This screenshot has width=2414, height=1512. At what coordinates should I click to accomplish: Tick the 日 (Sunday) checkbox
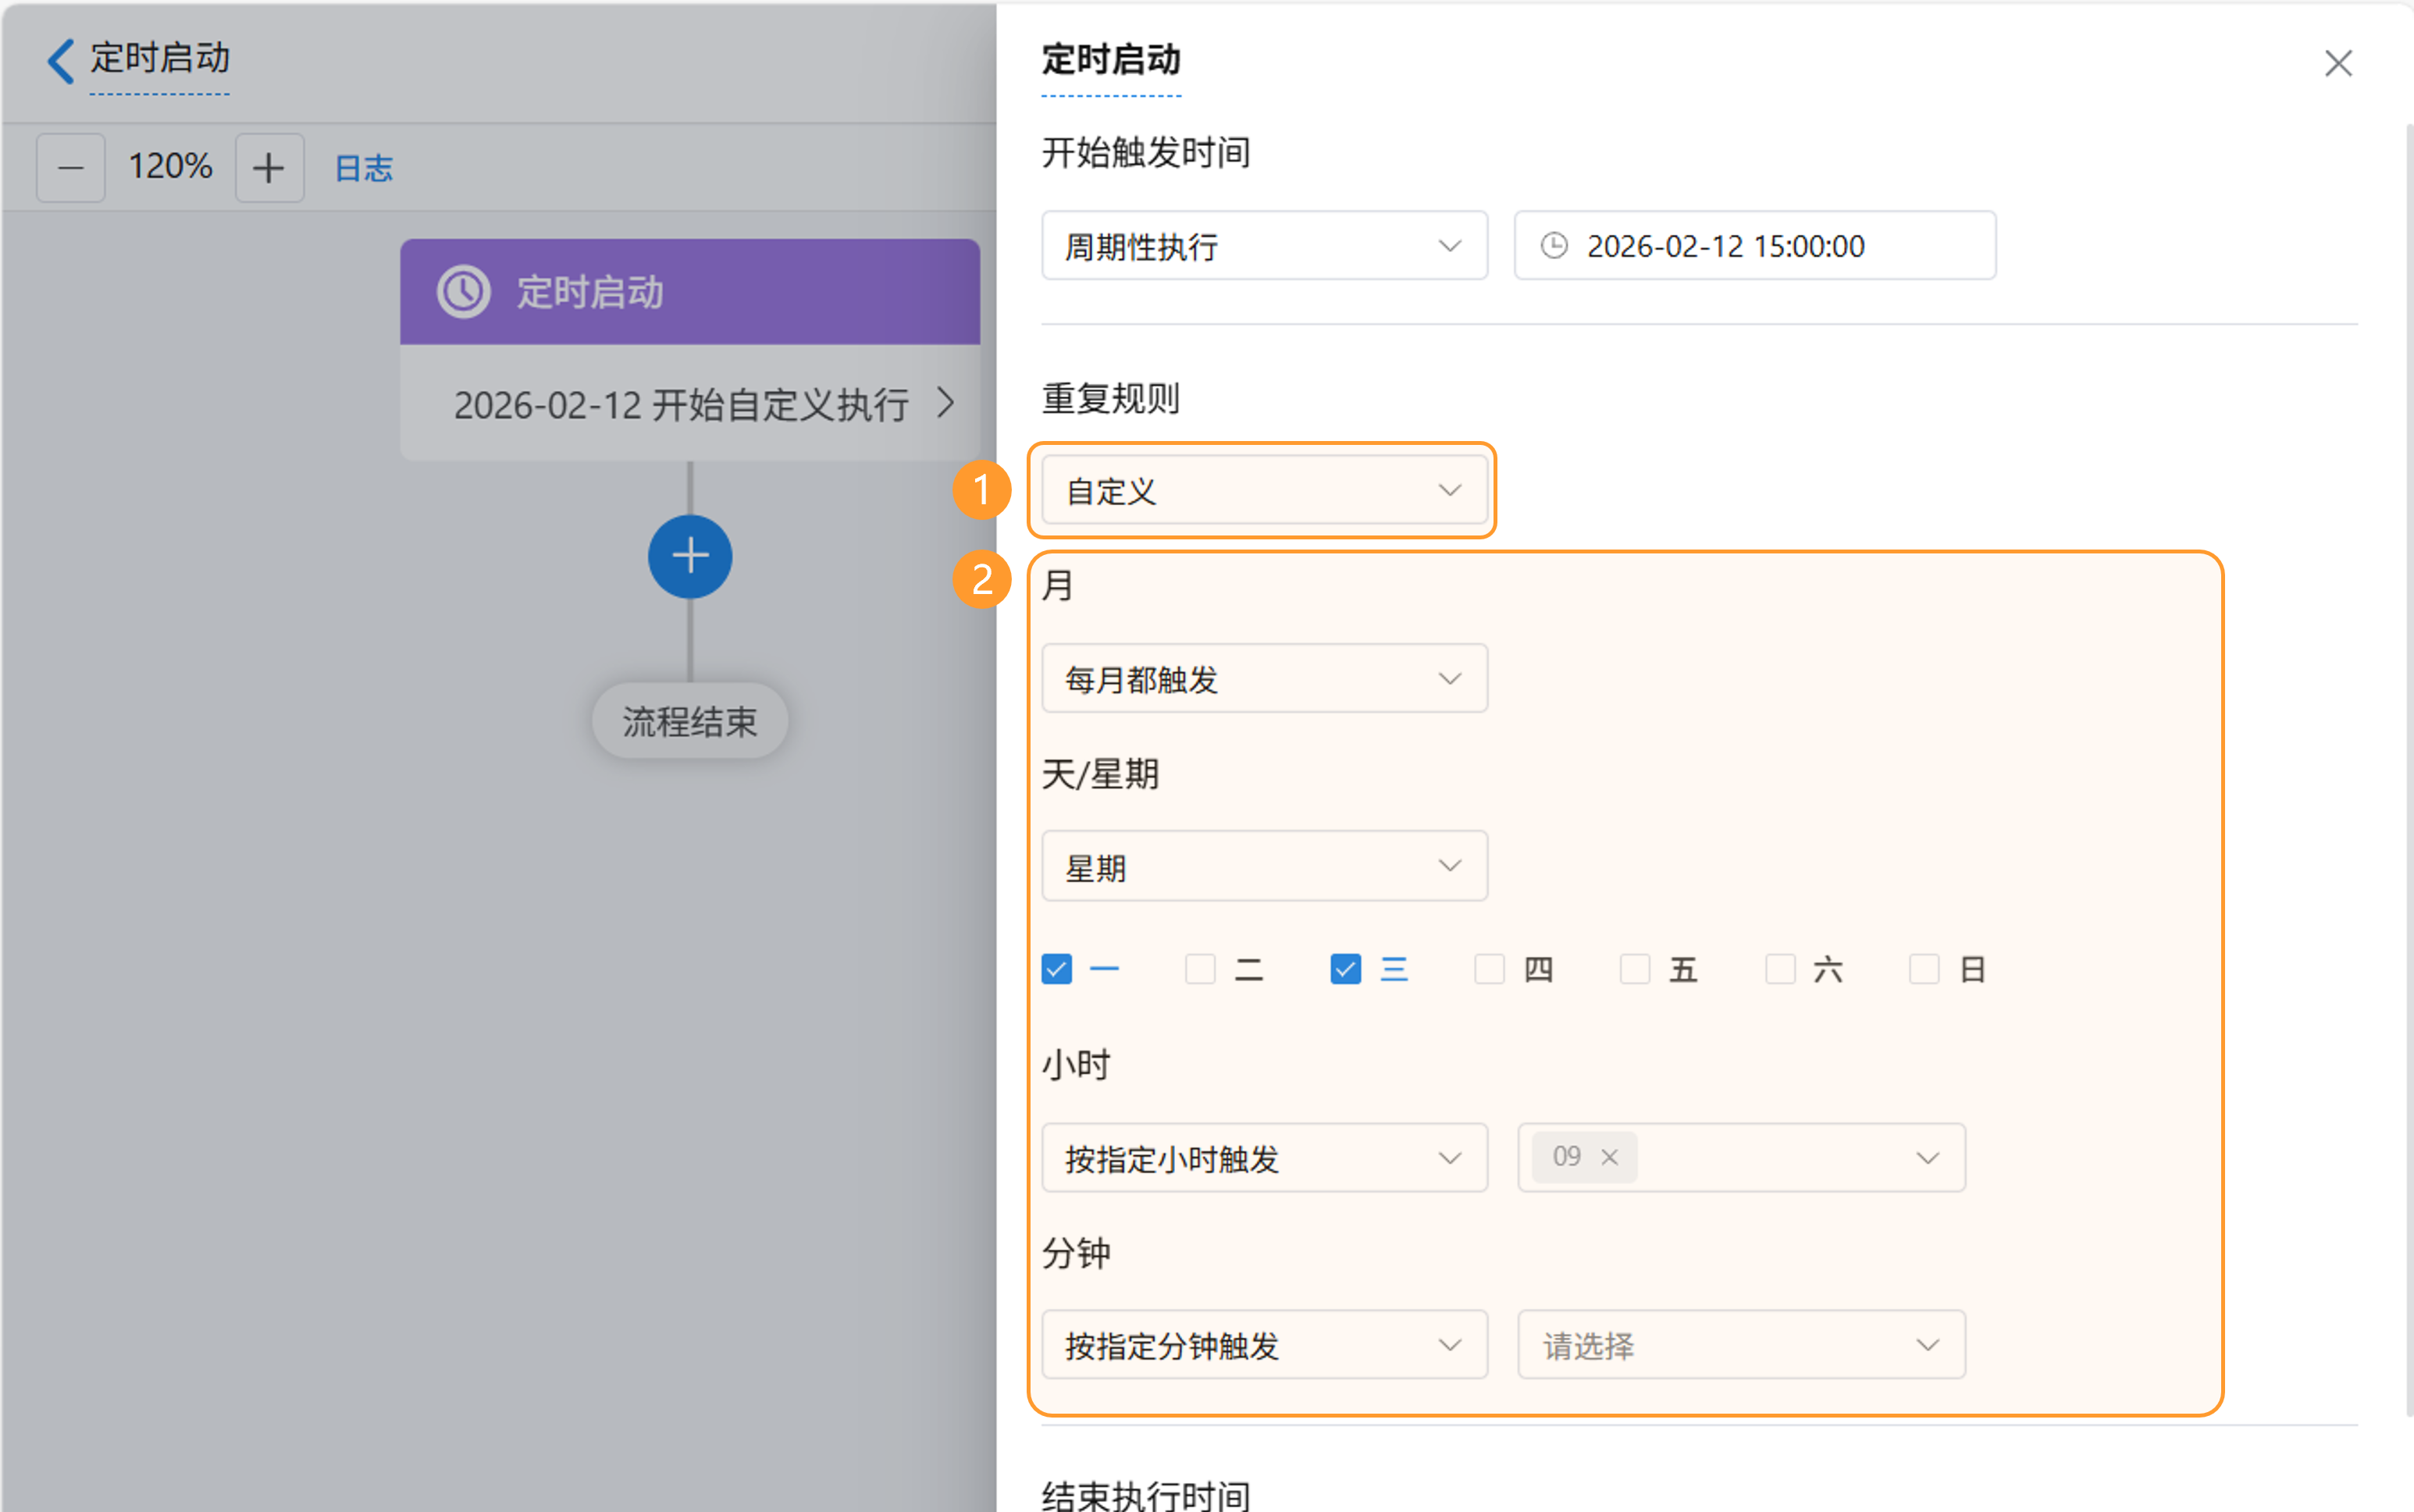(1924, 969)
